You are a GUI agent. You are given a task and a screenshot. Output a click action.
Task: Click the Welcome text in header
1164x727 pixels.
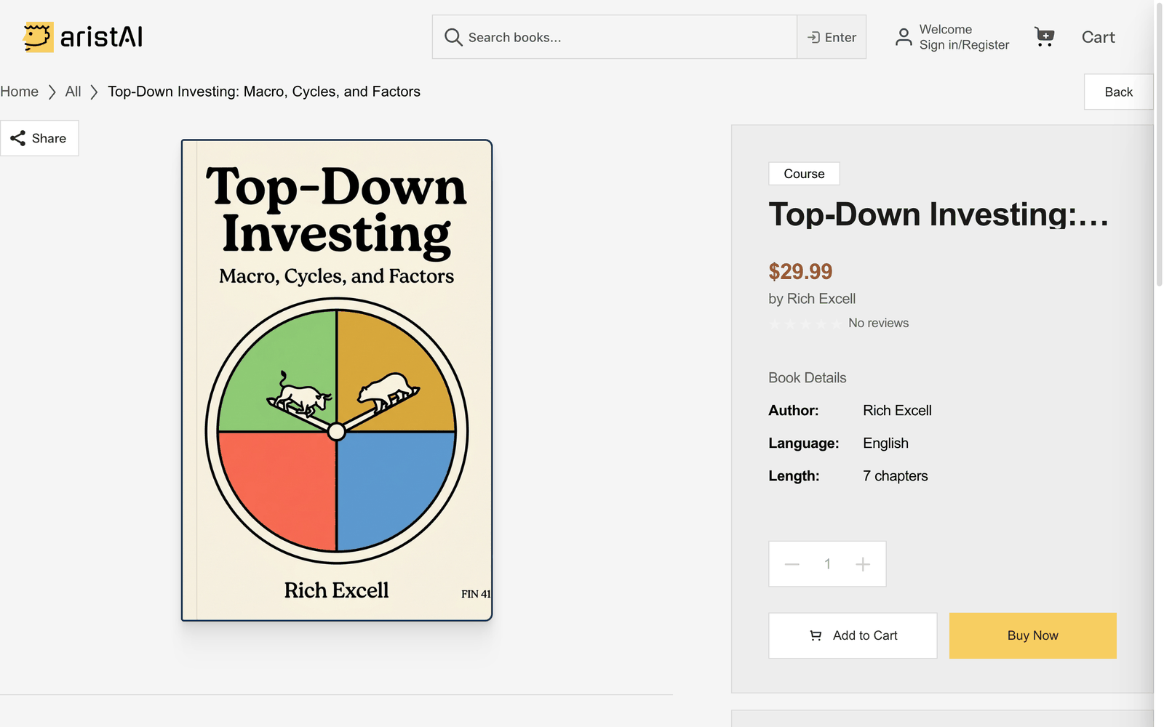(x=946, y=29)
